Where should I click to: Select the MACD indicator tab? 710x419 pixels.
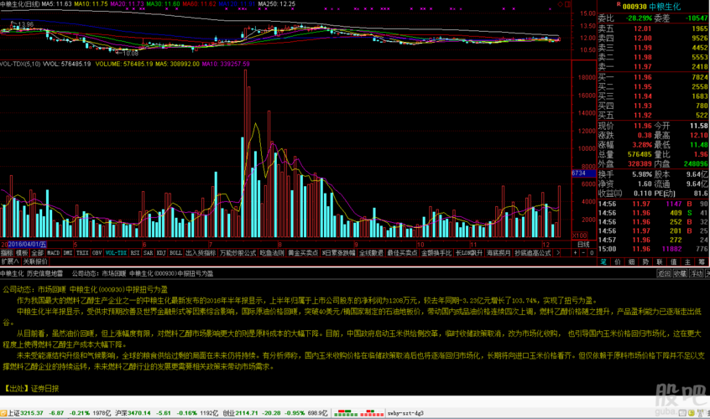(53, 253)
